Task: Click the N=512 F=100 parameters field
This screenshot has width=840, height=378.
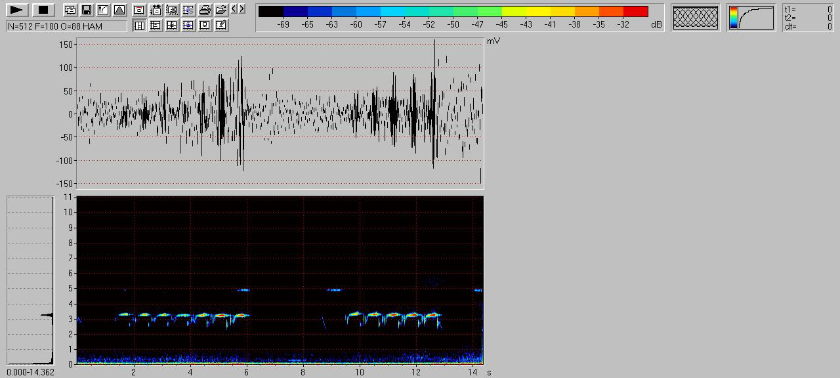Action: 66,26
